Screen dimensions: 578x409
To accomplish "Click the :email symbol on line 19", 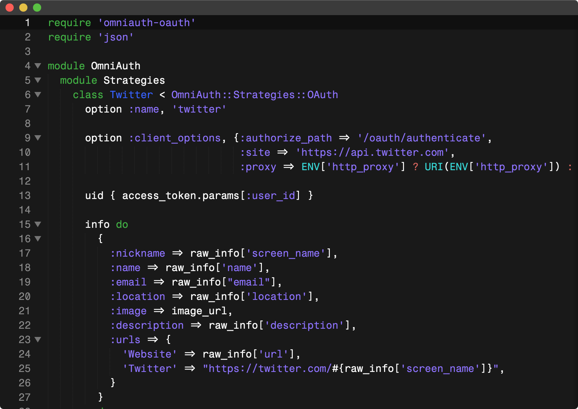I will (x=128, y=282).
